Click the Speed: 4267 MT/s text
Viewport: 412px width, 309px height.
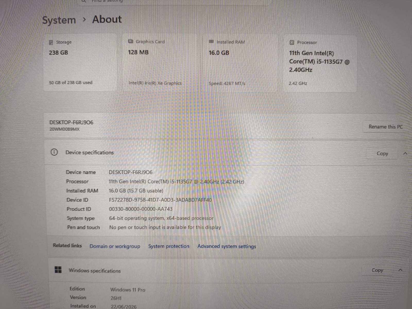pyautogui.click(x=227, y=83)
